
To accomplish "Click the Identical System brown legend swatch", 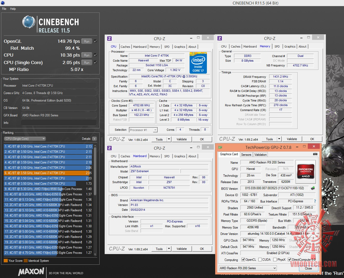I will [x=26, y=261].
